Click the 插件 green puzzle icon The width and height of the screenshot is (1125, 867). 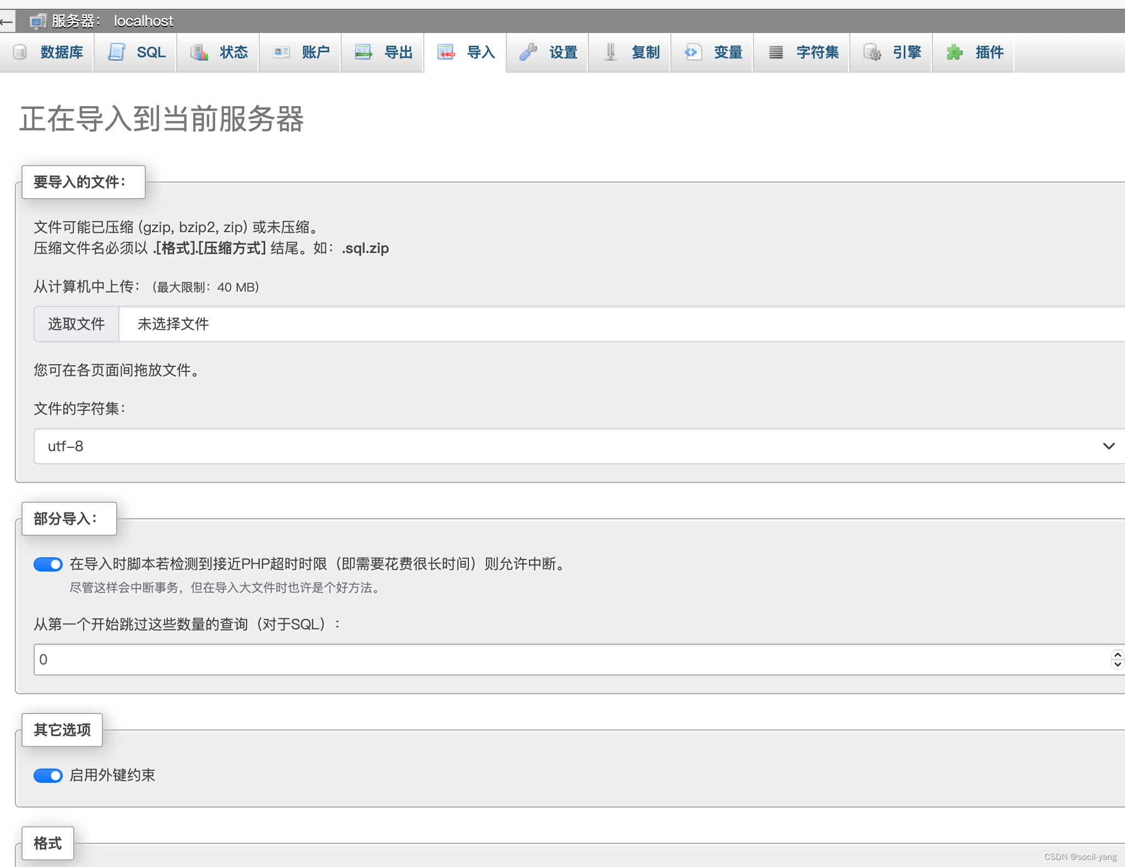tap(954, 52)
